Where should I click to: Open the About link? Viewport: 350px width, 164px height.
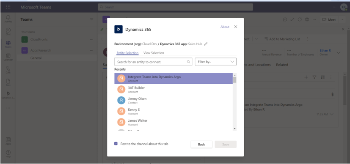click(225, 27)
